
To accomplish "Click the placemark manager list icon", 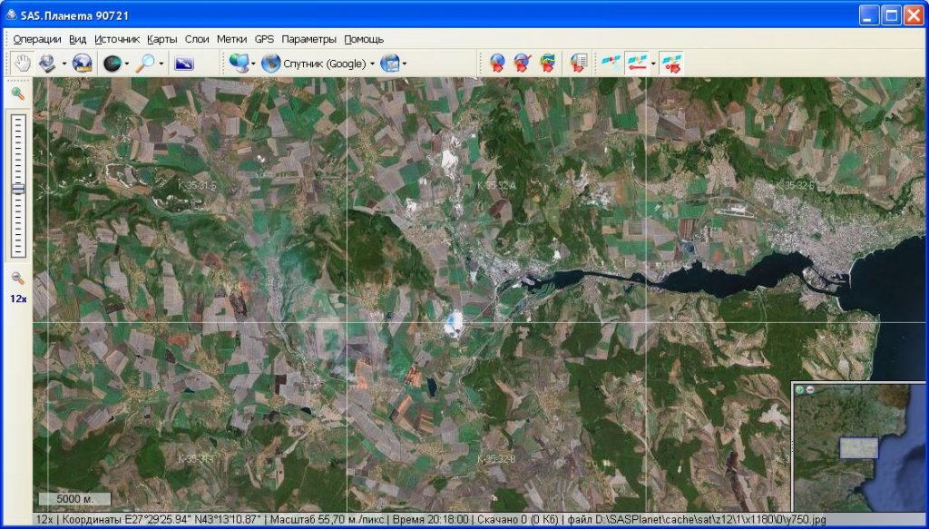I will (x=578, y=63).
